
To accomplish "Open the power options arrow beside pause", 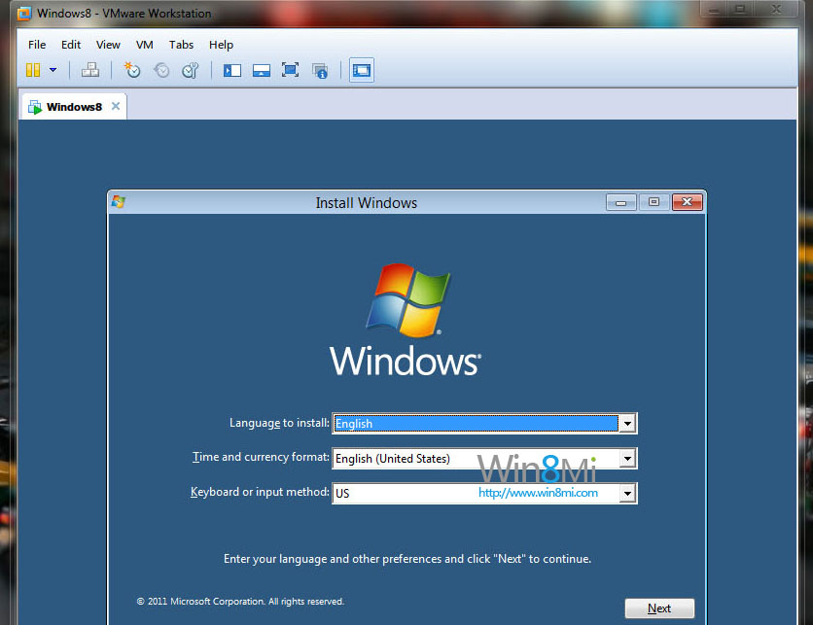I will tap(53, 70).
